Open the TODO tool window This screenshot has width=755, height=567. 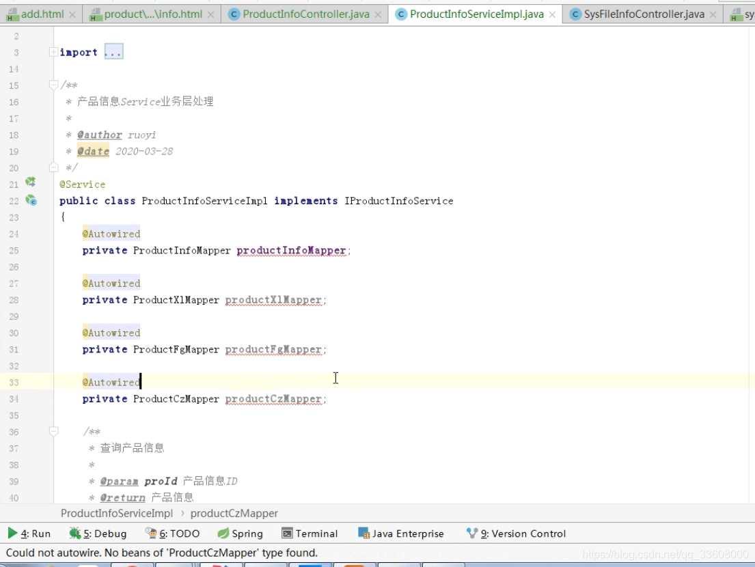172,534
